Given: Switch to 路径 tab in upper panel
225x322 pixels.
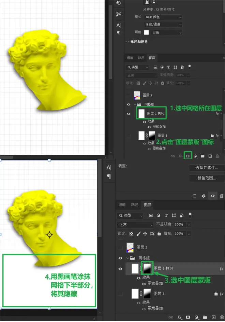Looking at the screenshot, I should click(x=141, y=58).
